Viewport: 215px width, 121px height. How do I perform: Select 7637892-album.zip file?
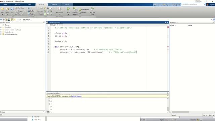coord(11,34)
